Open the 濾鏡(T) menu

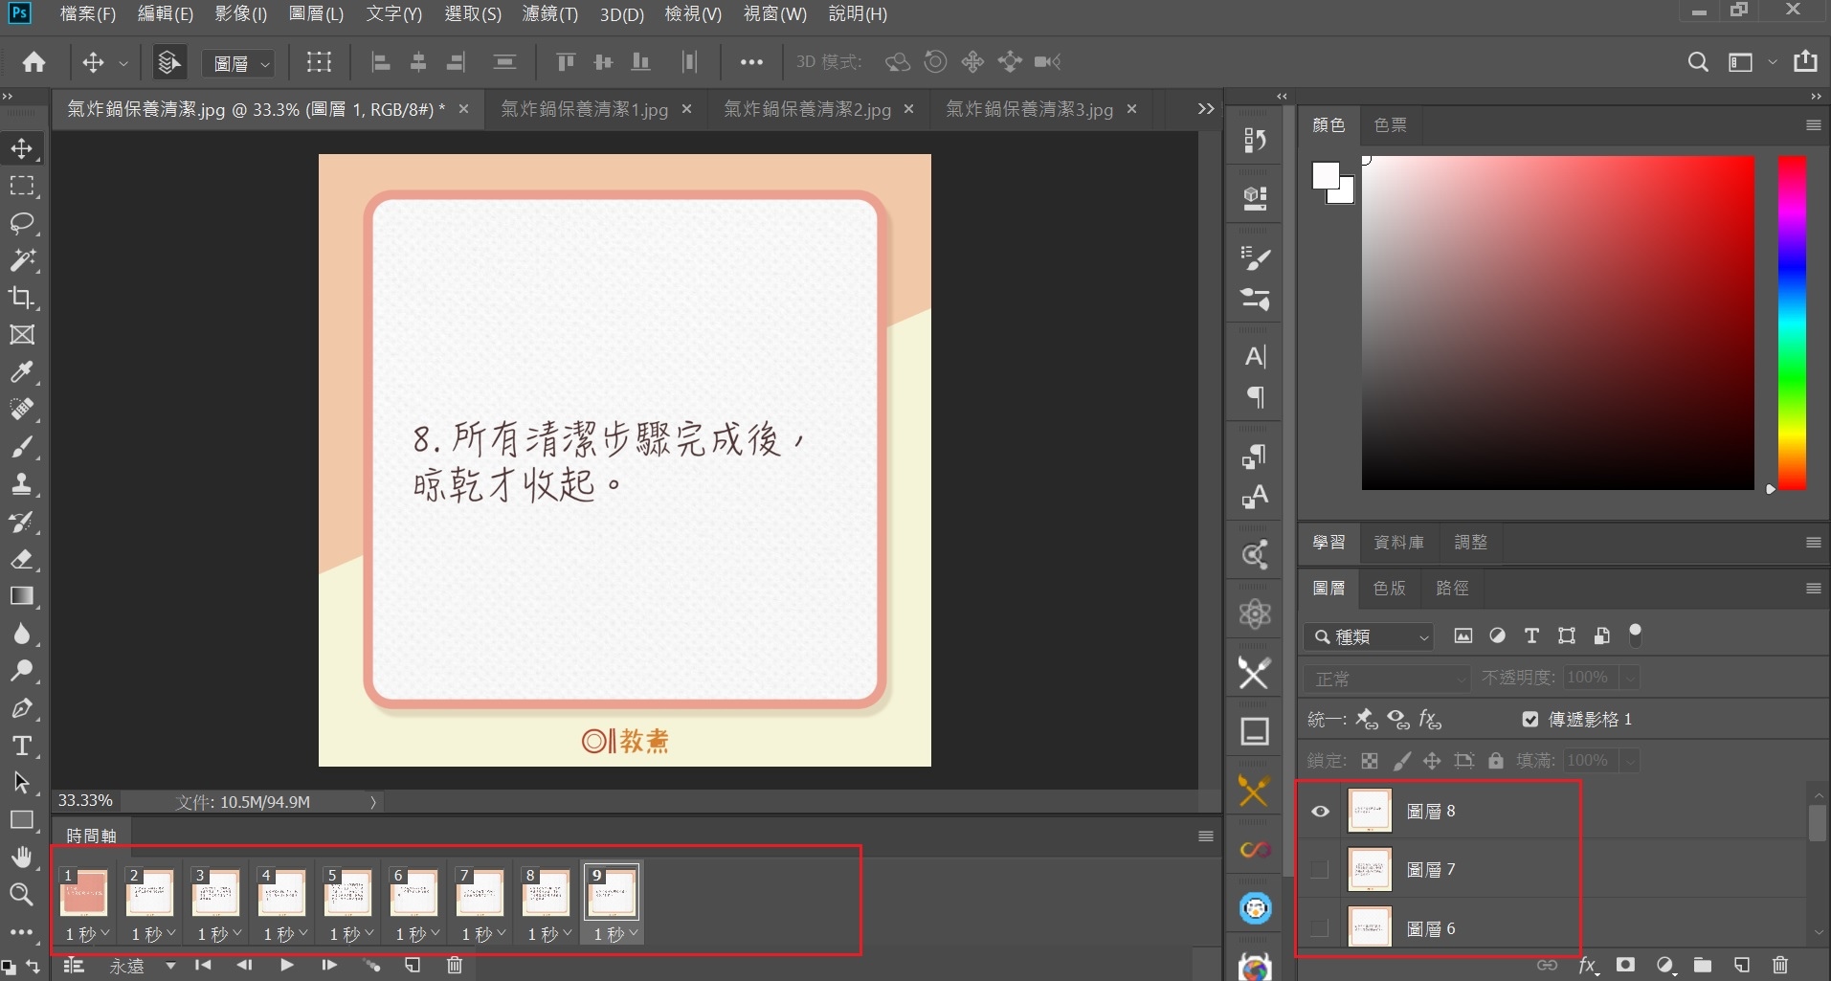coord(549,13)
